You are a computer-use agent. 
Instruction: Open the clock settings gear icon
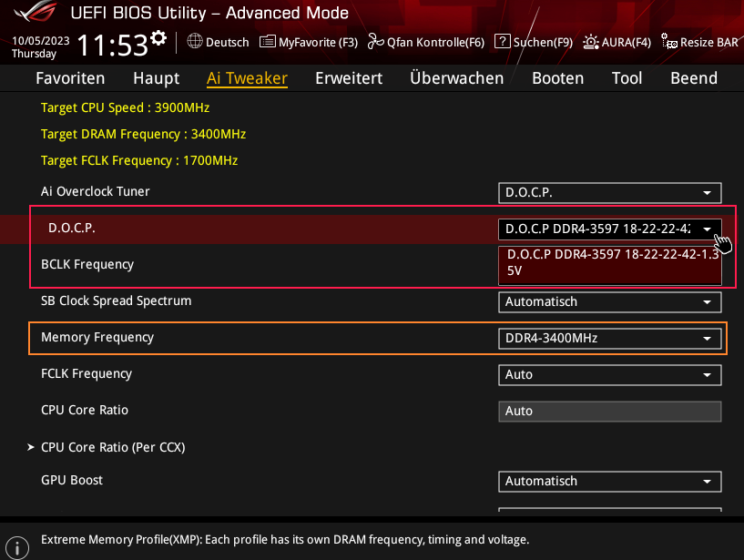pos(158,38)
